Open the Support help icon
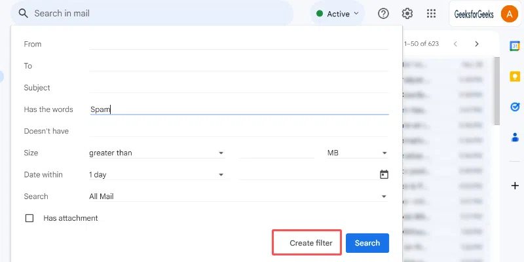The width and height of the screenshot is (524, 262). (x=384, y=13)
